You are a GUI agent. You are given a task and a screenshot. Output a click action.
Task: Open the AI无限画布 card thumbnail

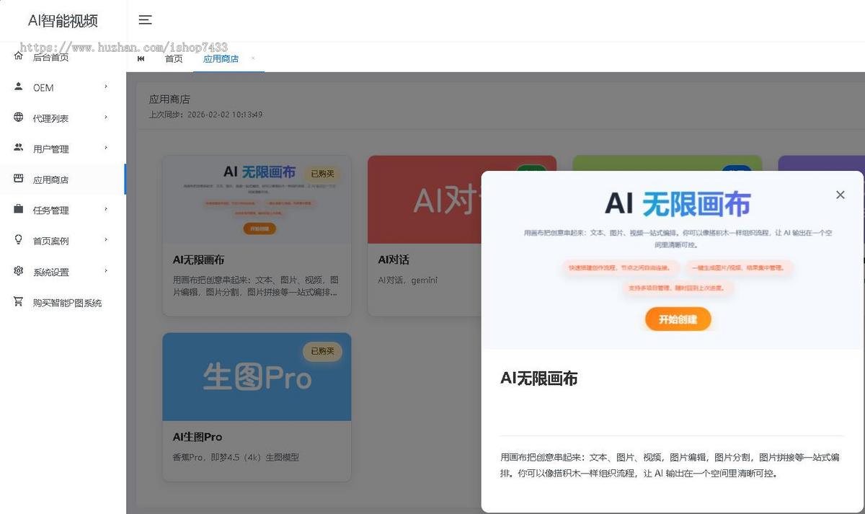257,200
